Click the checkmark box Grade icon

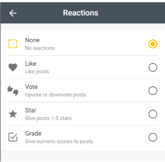coord(13,137)
